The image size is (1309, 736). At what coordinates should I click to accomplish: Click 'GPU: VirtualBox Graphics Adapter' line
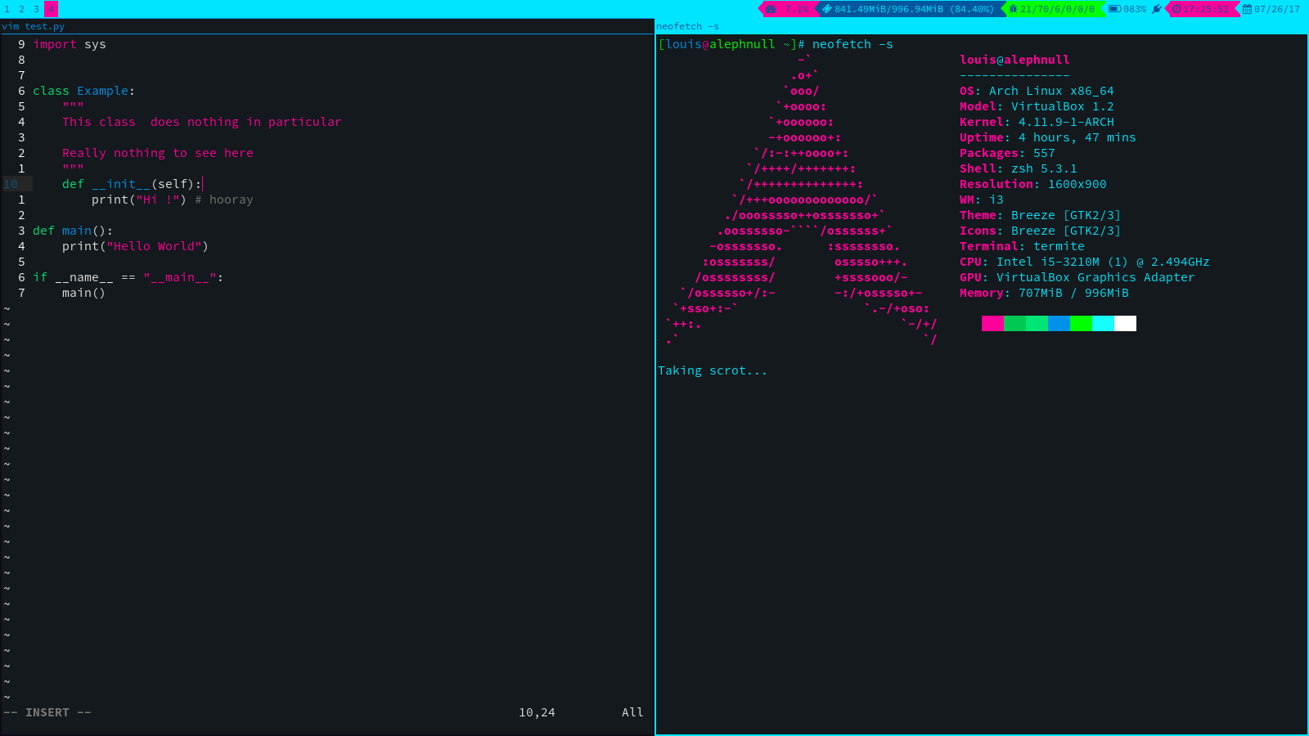1077,277
